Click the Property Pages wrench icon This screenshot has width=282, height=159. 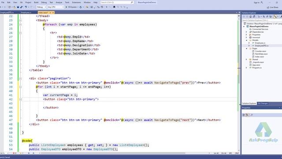coord(252,115)
